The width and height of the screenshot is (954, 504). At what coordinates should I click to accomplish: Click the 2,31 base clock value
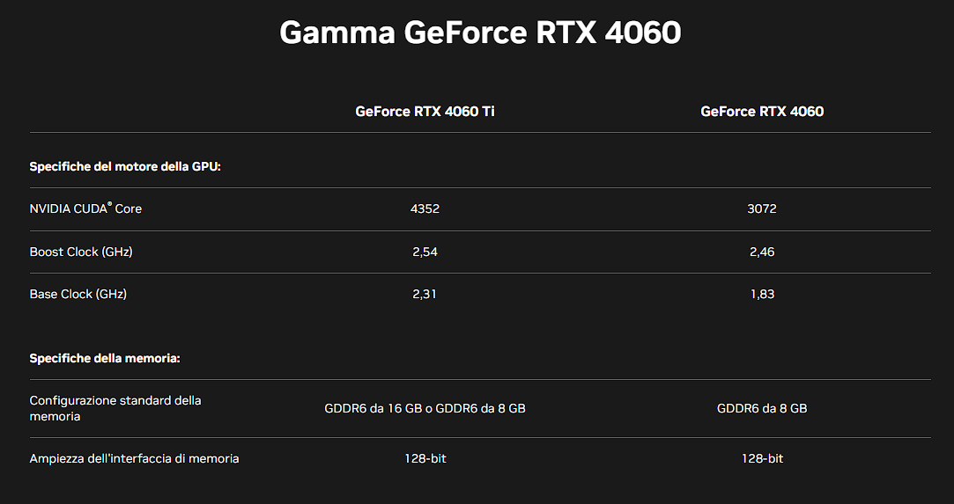click(425, 295)
